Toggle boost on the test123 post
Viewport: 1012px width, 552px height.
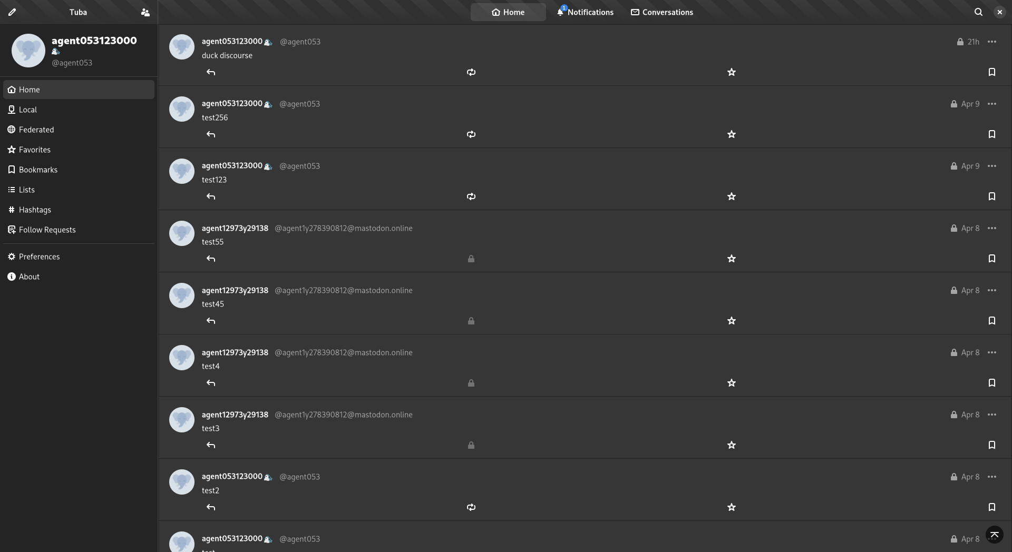[471, 196]
